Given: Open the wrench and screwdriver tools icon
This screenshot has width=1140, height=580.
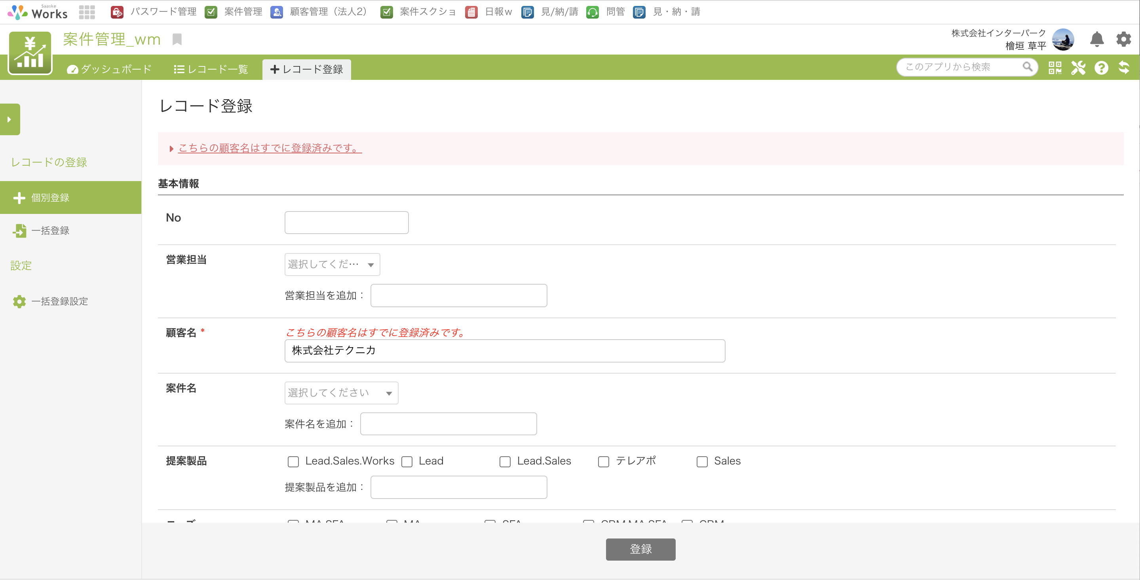Looking at the screenshot, I should 1079,68.
